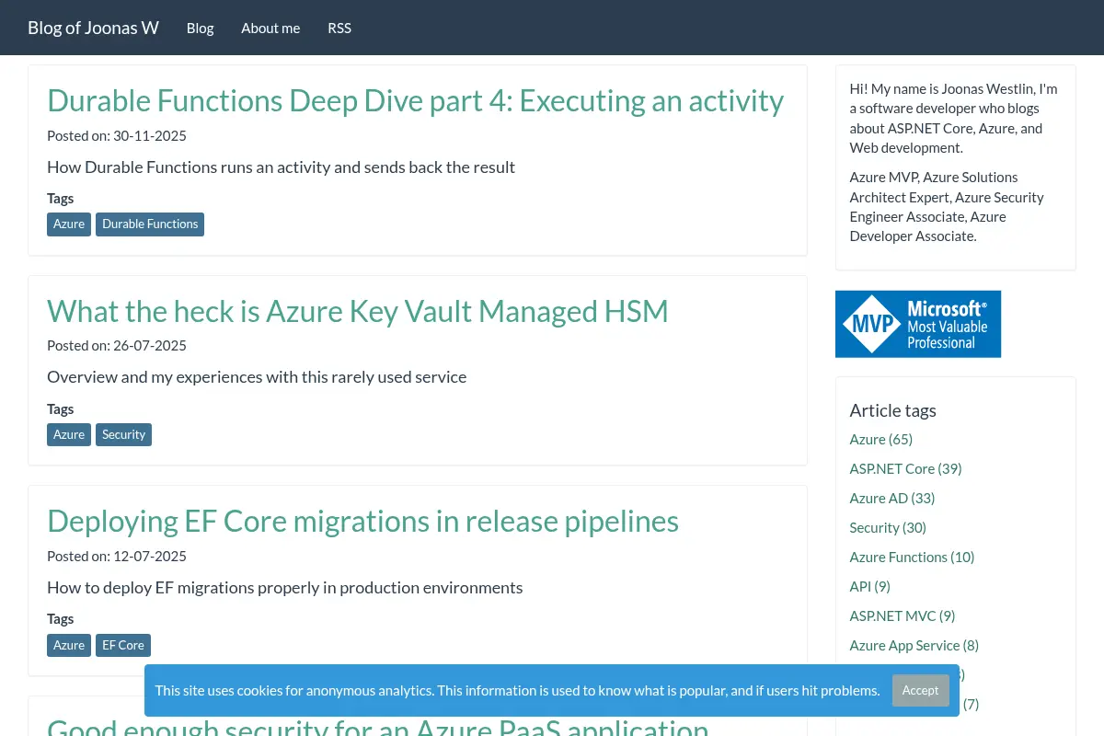This screenshot has height=736, width=1104.
Task: Open Deploying EF Core migrations article
Action: pos(362,521)
